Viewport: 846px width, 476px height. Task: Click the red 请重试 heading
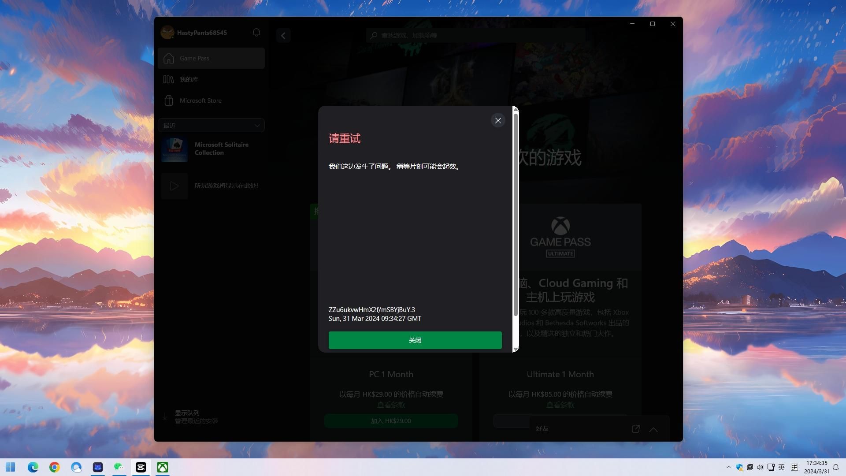[x=345, y=138]
